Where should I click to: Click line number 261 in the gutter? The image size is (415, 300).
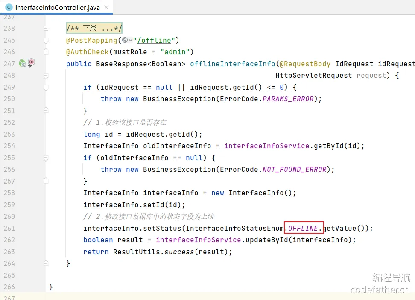[x=9, y=228]
